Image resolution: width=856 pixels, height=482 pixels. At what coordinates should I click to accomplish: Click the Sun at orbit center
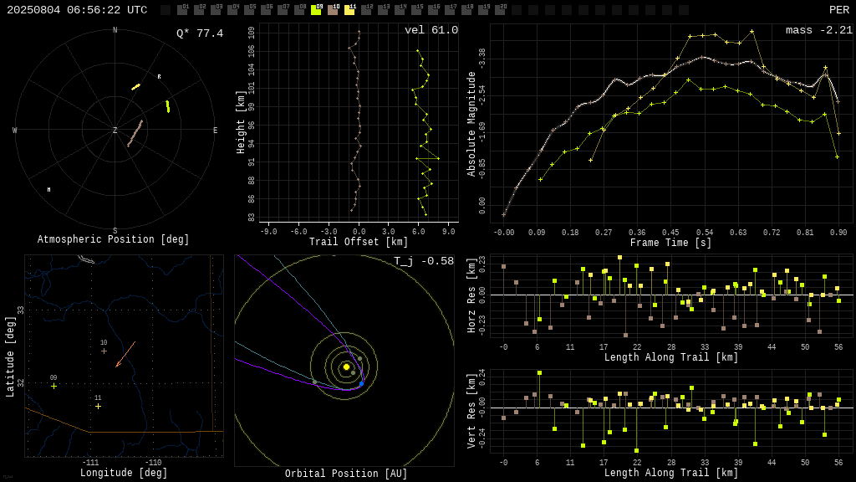point(346,367)
